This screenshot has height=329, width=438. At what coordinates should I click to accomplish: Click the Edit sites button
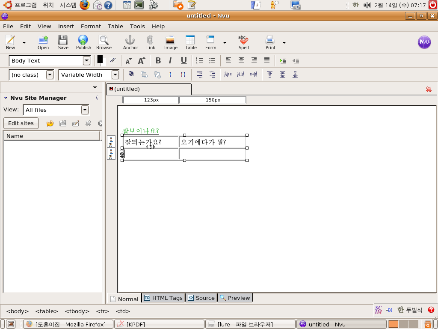(21, 123)
